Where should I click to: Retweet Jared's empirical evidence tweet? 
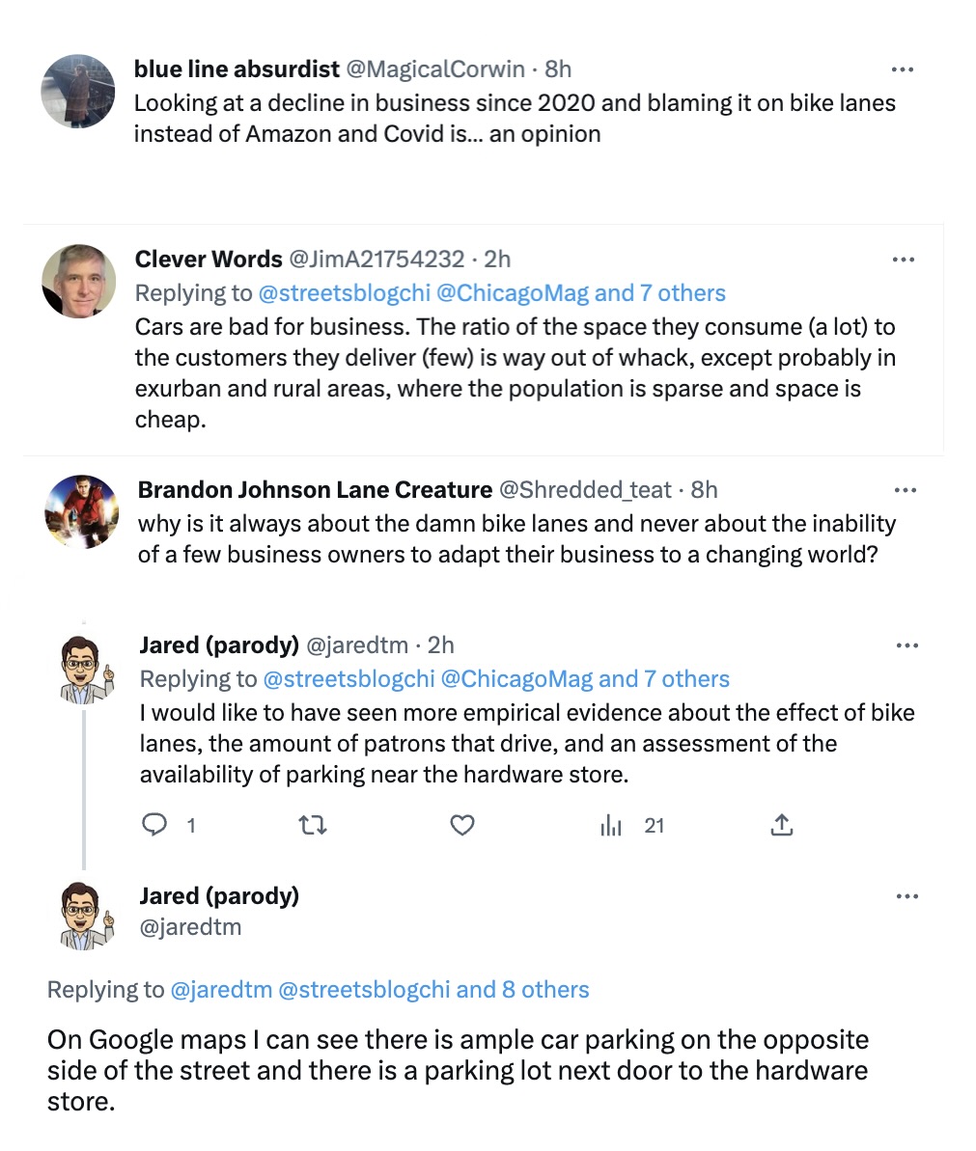[311, 825]
